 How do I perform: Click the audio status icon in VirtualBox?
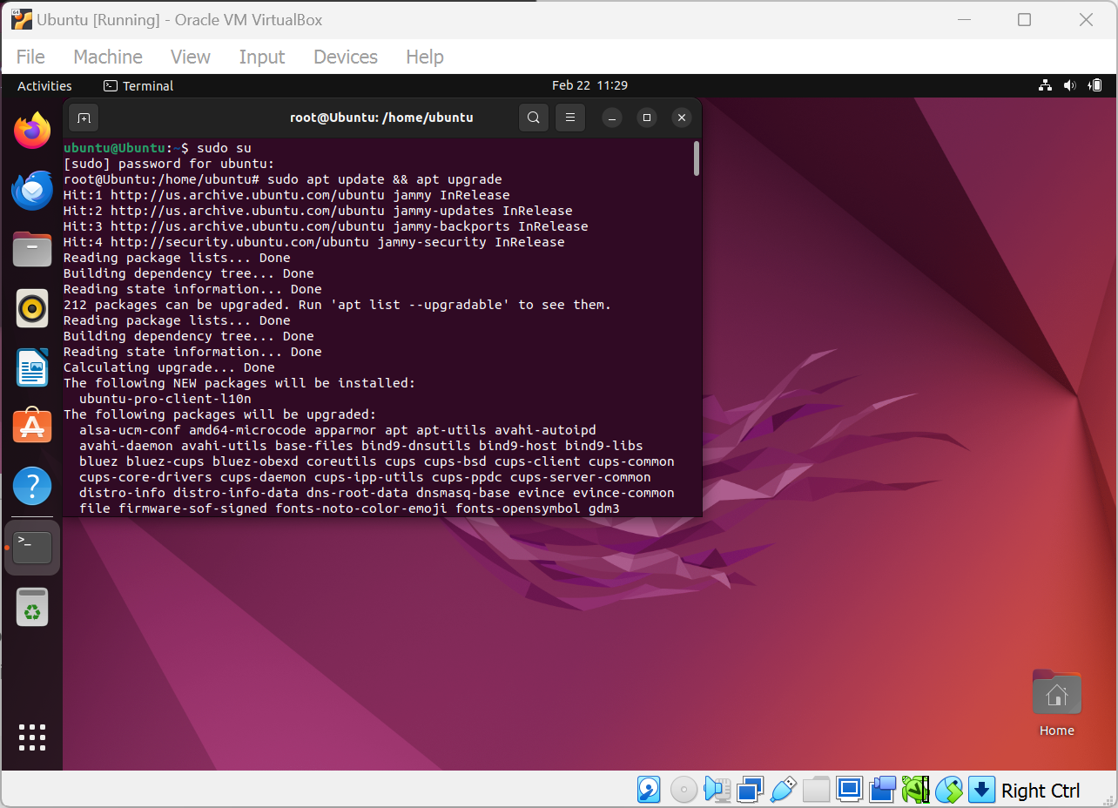pyautogui.click(x=717, y=790)
